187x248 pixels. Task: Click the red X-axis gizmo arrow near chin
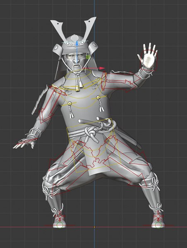coord(93,68)
